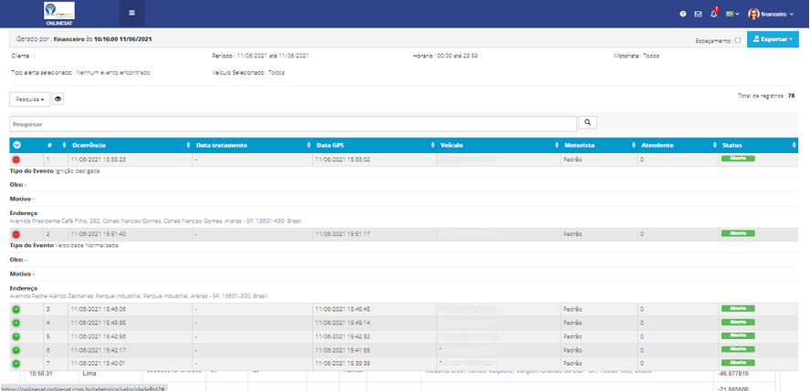Click the magnifying glass search button
Screen dimensions: 810x391
588,122
